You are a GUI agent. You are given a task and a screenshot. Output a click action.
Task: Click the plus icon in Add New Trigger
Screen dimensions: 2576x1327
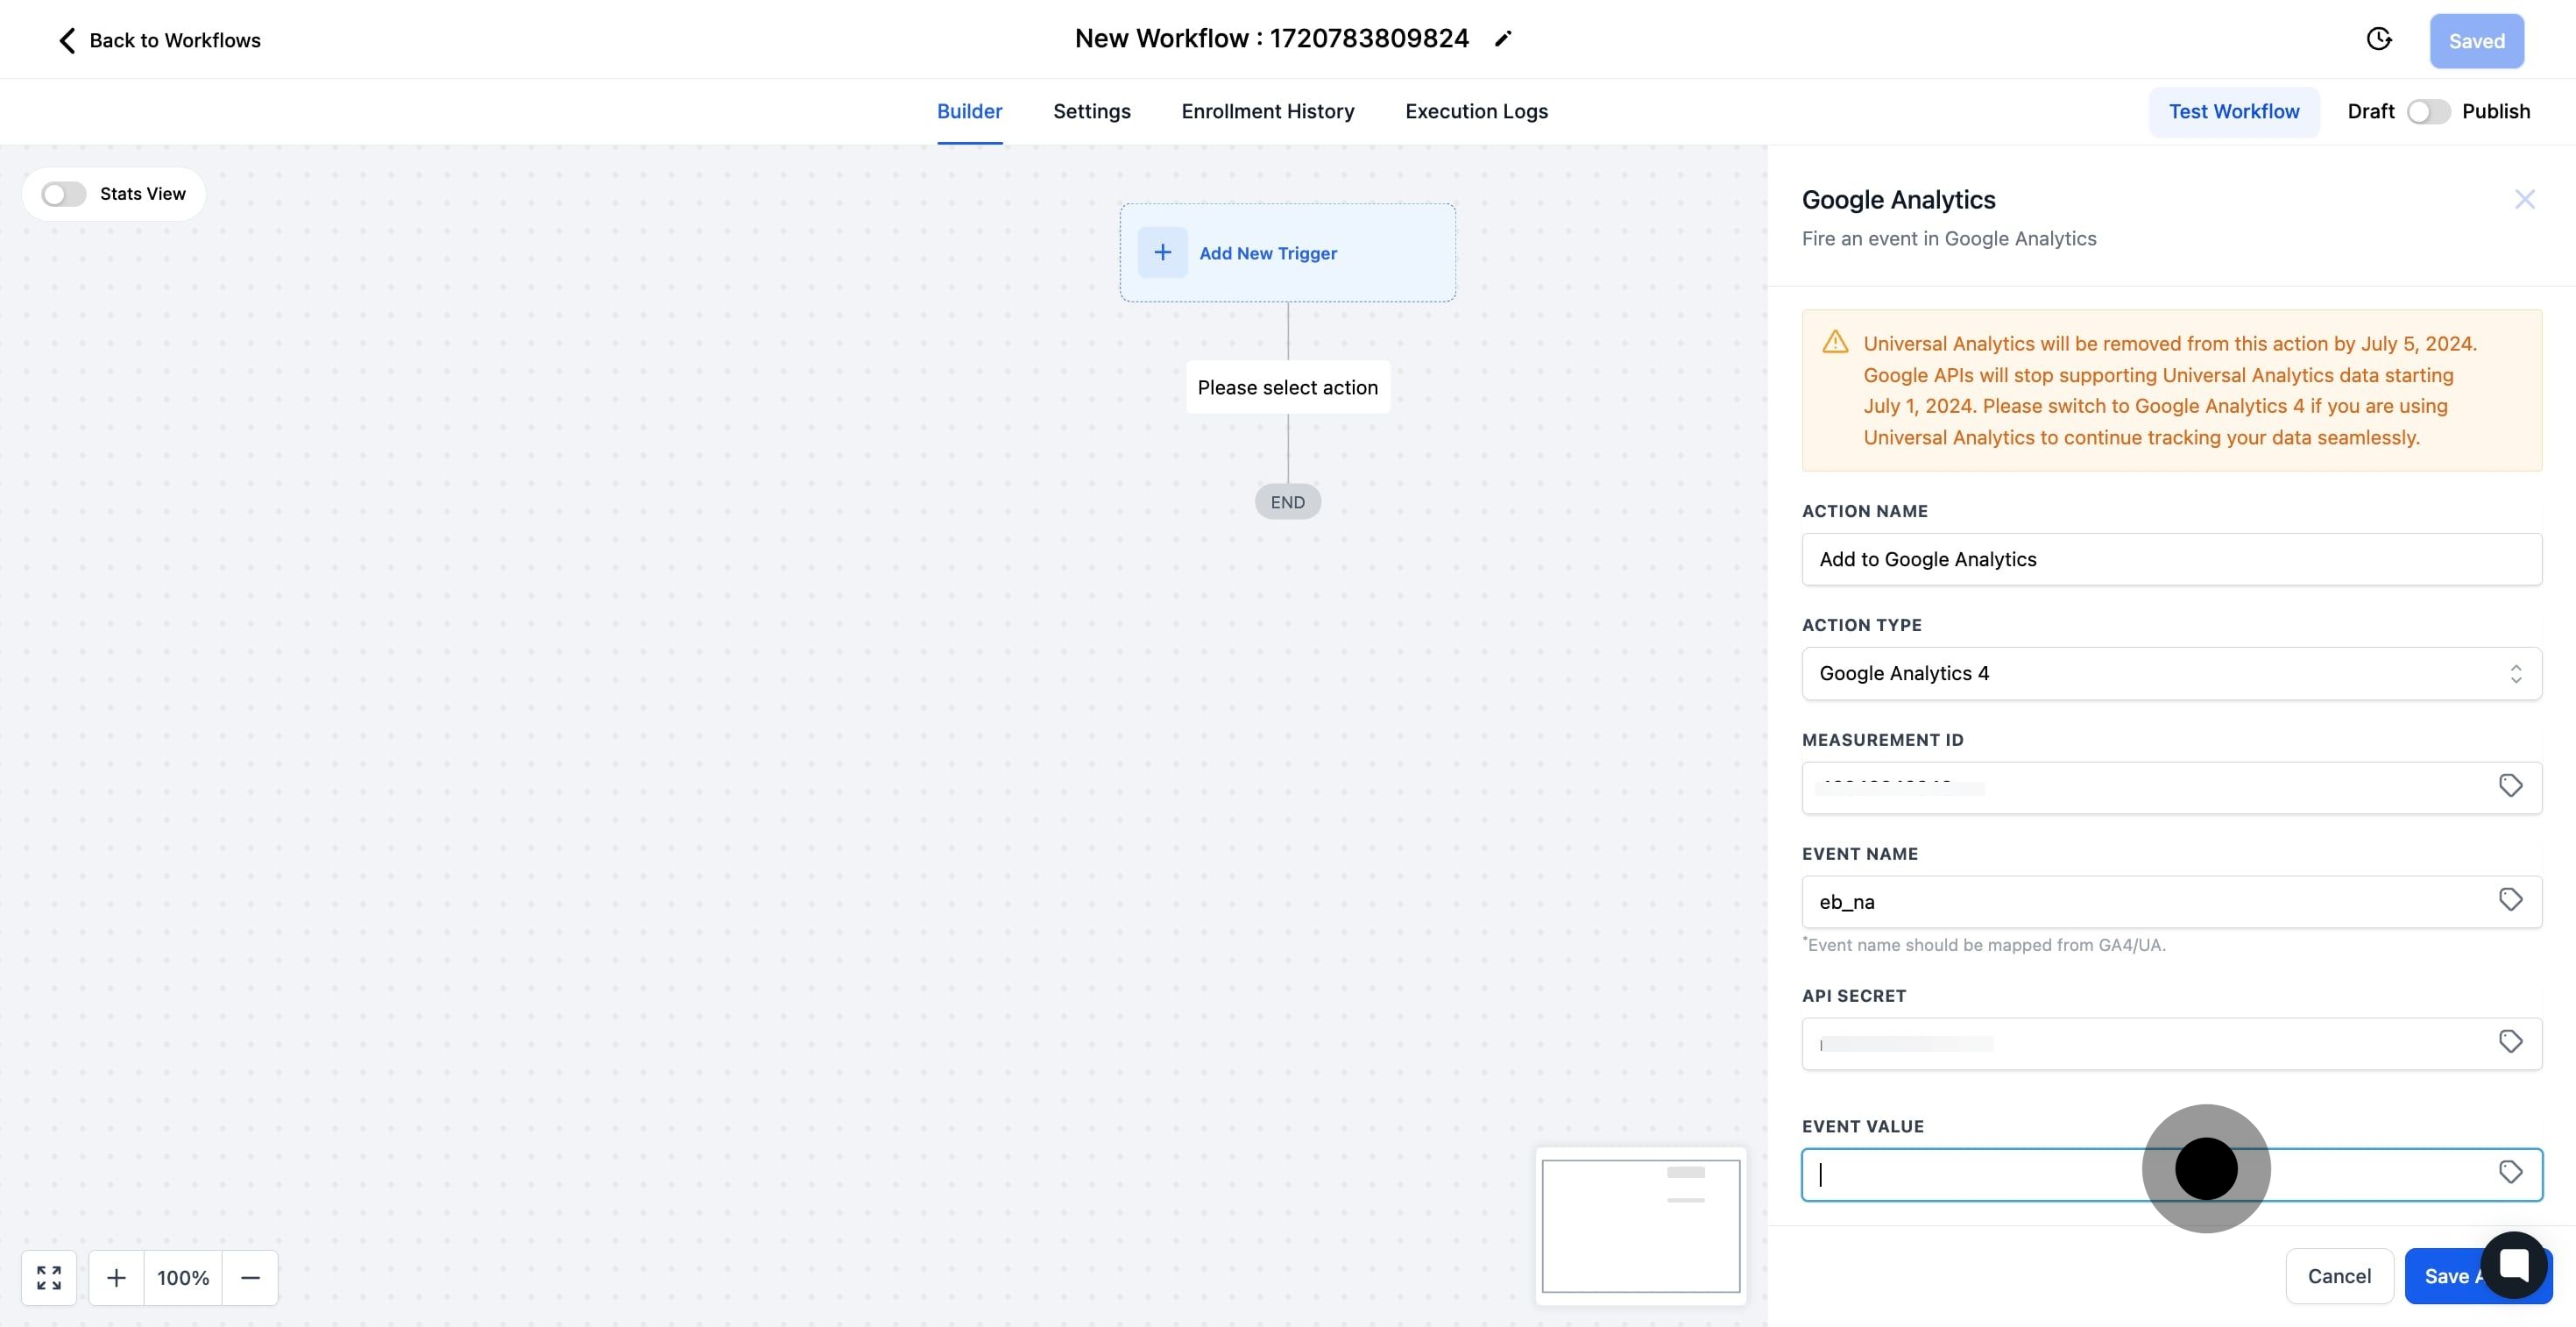(1162, 252)
